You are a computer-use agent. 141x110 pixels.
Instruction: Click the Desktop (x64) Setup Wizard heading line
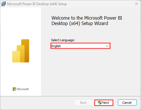pos(80,23)
